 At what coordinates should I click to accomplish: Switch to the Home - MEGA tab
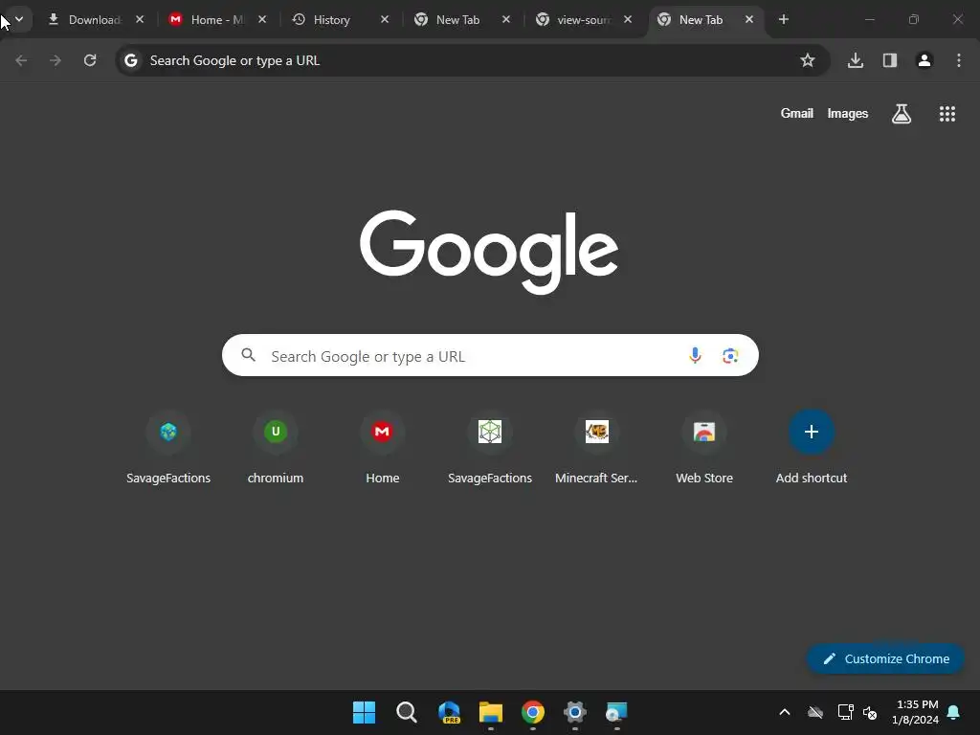(217, 19)
